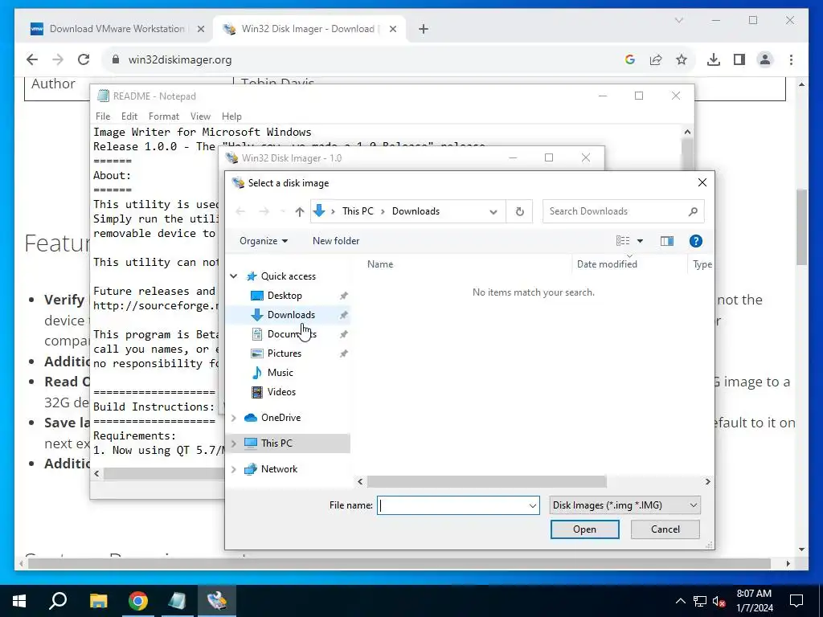Select This PC in navigation pane
823x617 pixels.
[x=276, y=443]
